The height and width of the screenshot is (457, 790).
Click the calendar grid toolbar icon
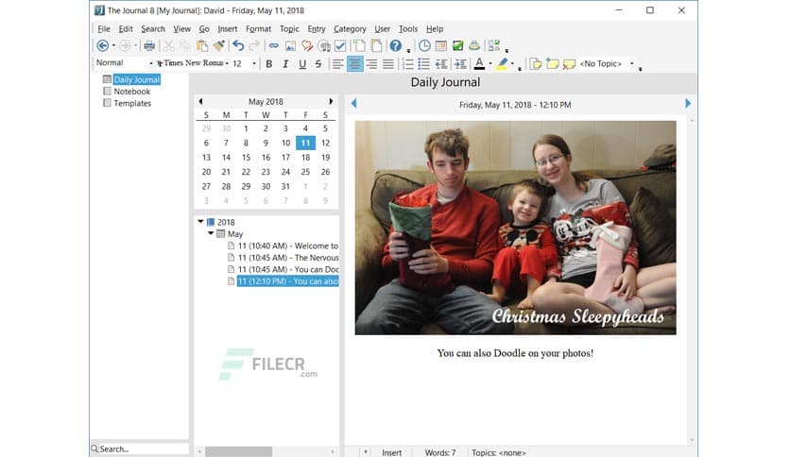441,46
